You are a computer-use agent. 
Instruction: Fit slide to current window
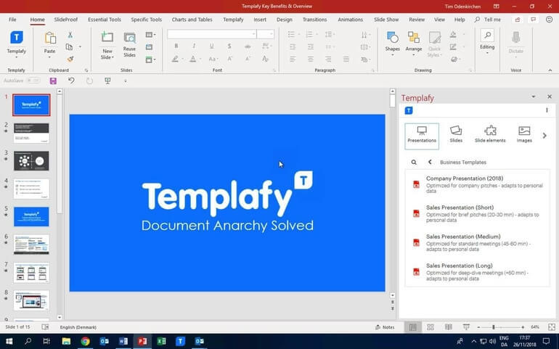click(552, 327)
